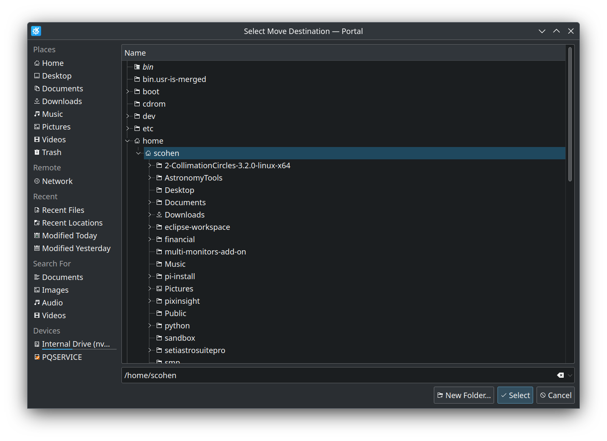Image resolution: width=607 pixels, height=441 pixels.
Task: Go to Home in Places sidebar
Action: pyautogui.click(x=53, y=63)
